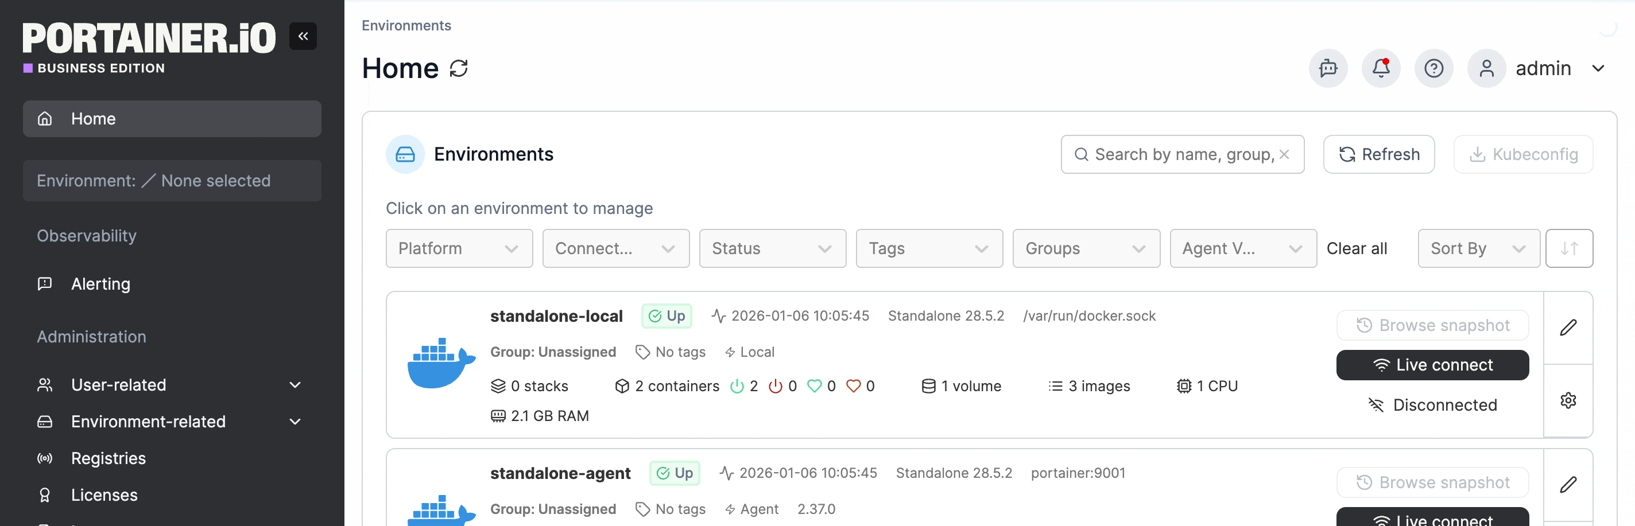This screenshot has width=1635, height=526.
Task: Focus the environment search field
Action: tap(1182, 154)
